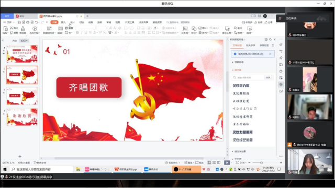This screenshot has width=335, height=188.
Task: Click the Bold B formatting icon
Action: click(77, 32)
